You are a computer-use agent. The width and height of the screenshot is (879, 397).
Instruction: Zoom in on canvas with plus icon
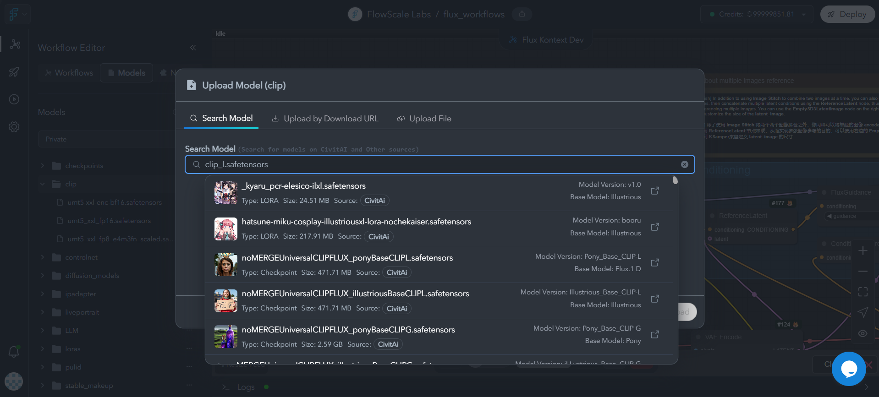pyautogui.click(x=863, y=251)
